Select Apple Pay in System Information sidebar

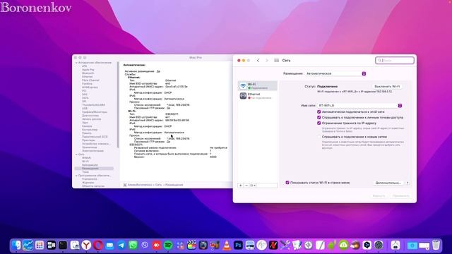point(88,70)
